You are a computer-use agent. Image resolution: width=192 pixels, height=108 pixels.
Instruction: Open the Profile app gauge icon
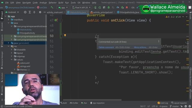point(118,7)
